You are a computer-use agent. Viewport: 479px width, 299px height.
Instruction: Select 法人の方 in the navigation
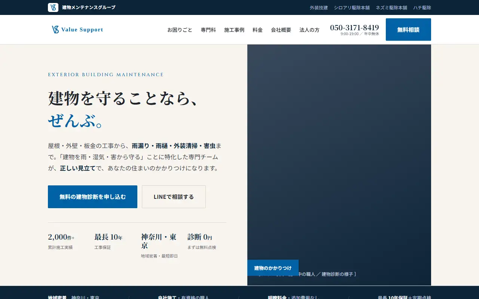309,30
